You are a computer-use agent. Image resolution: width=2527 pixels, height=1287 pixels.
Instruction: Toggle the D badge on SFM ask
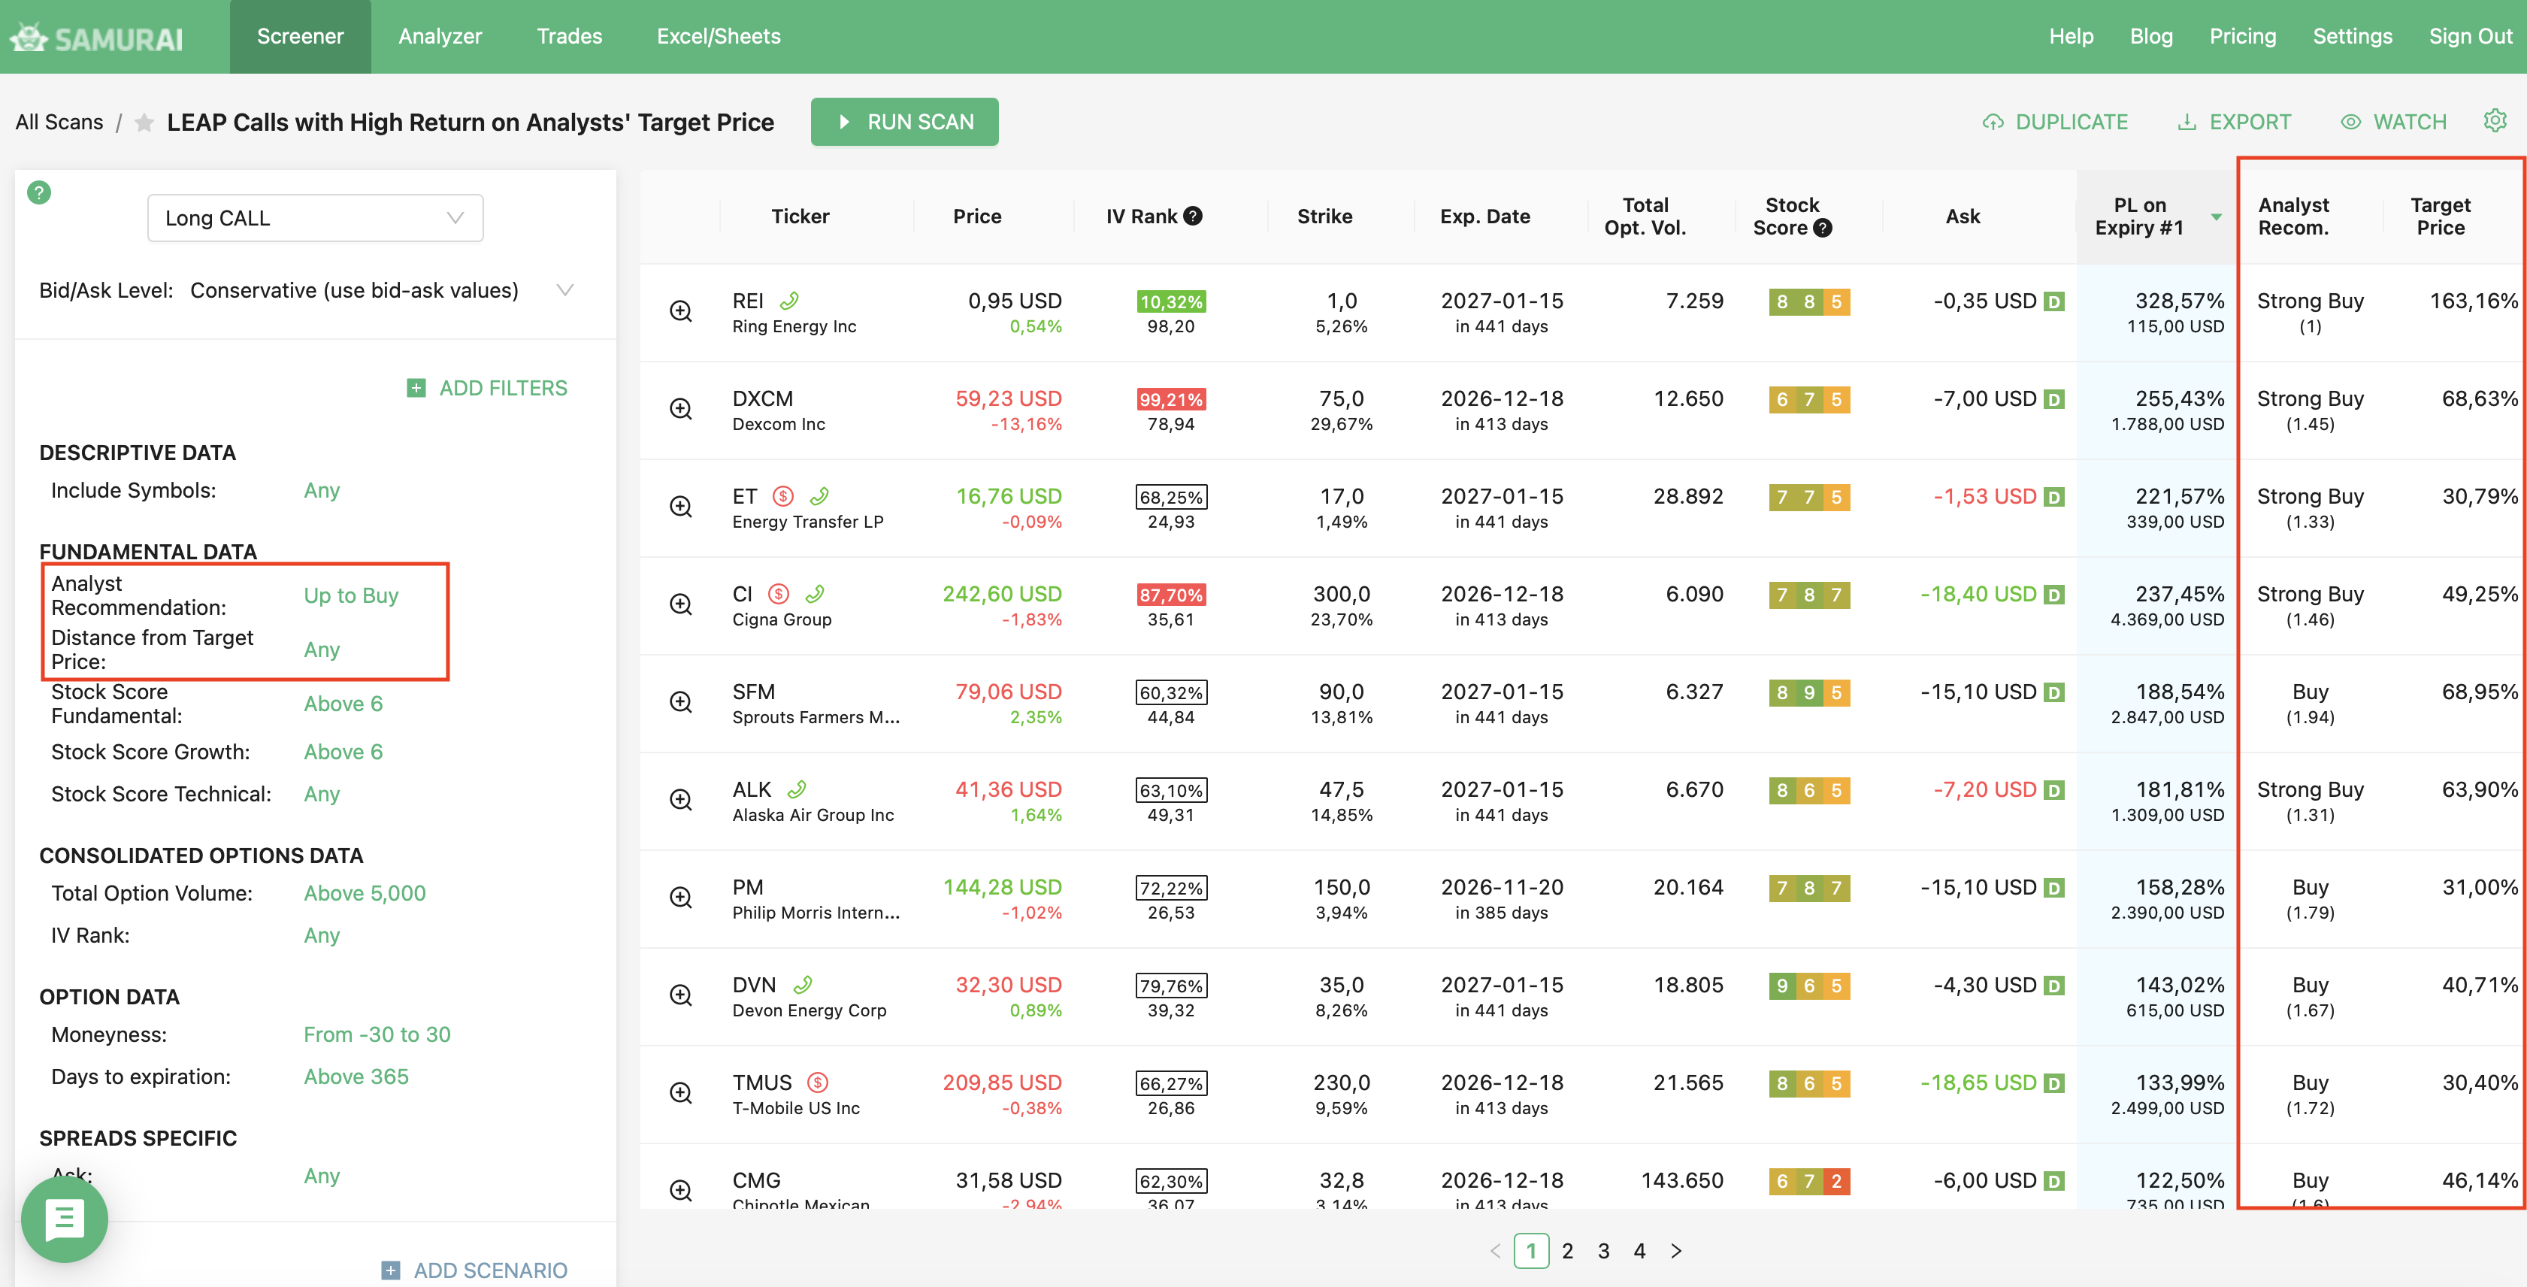[2053, 692]
